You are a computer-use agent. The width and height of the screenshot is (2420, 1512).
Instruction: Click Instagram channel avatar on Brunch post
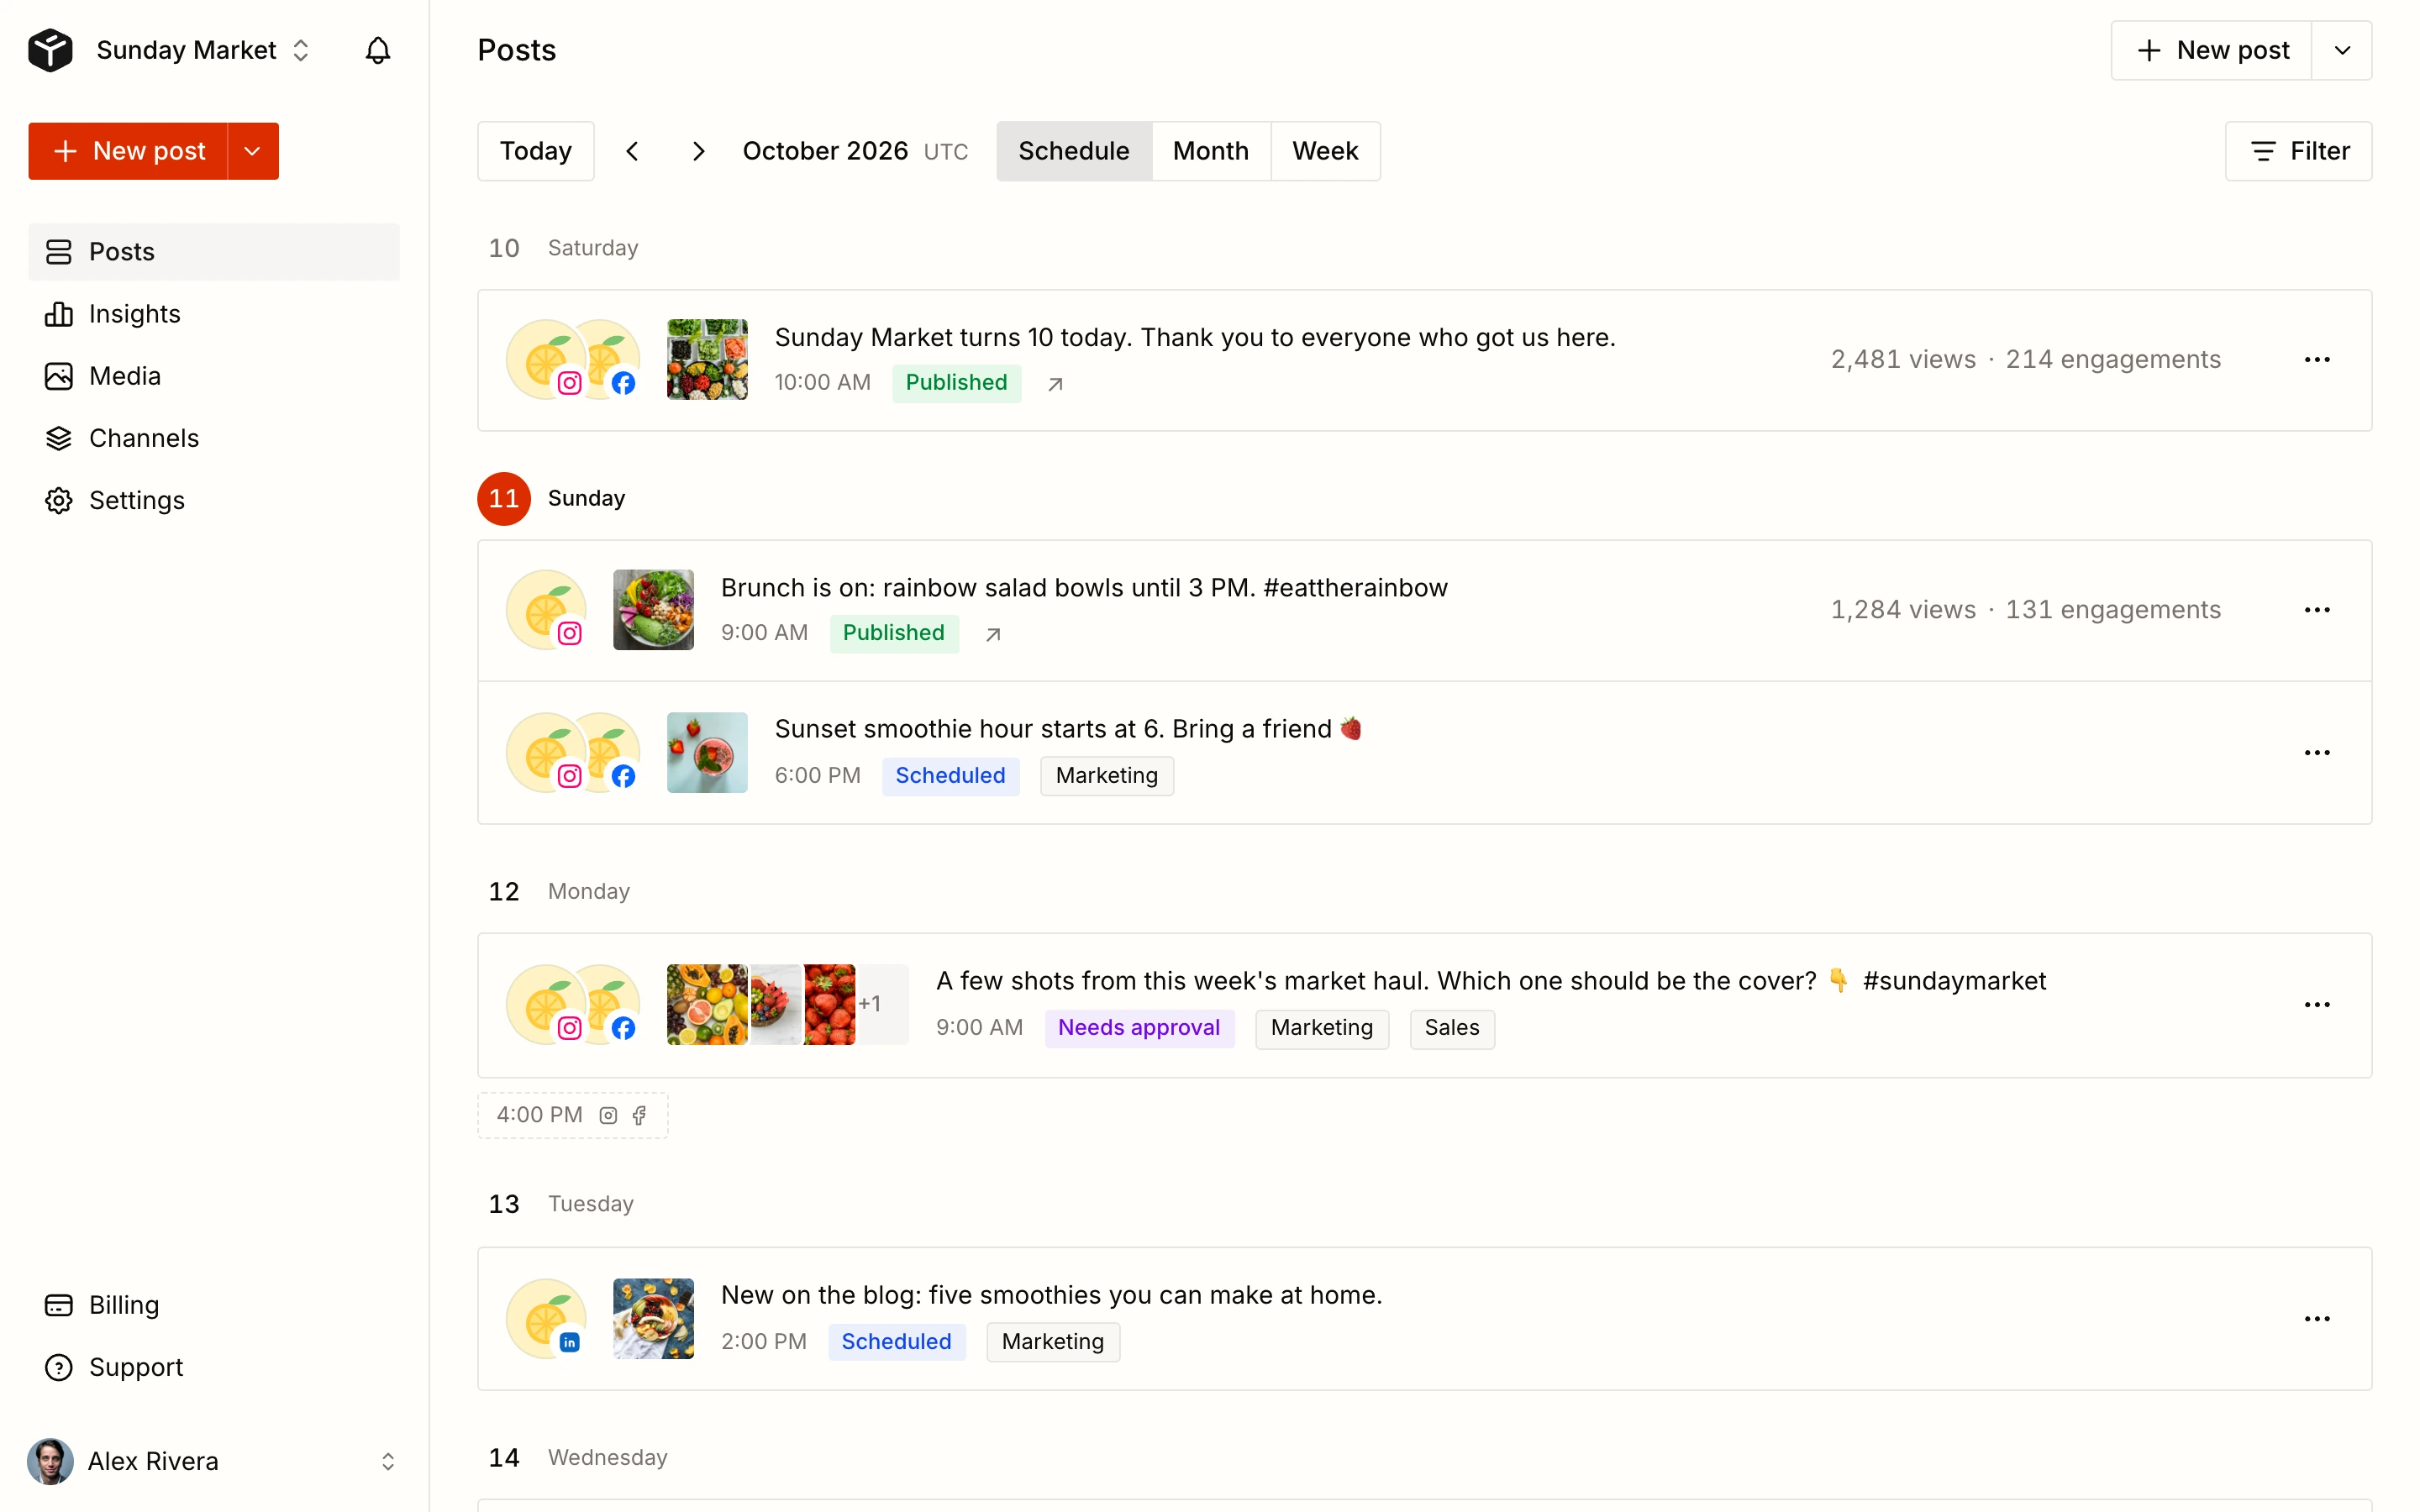546,610
